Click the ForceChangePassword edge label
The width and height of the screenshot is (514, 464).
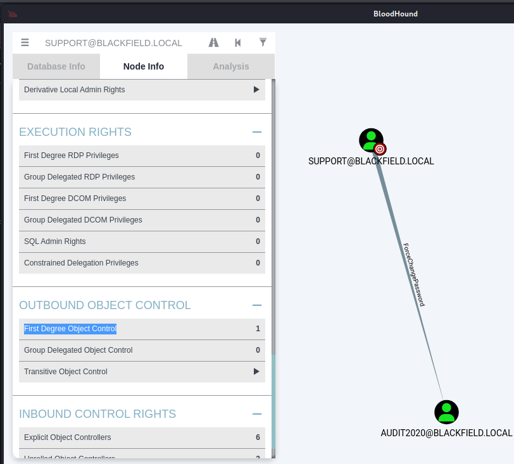(414, 275)
